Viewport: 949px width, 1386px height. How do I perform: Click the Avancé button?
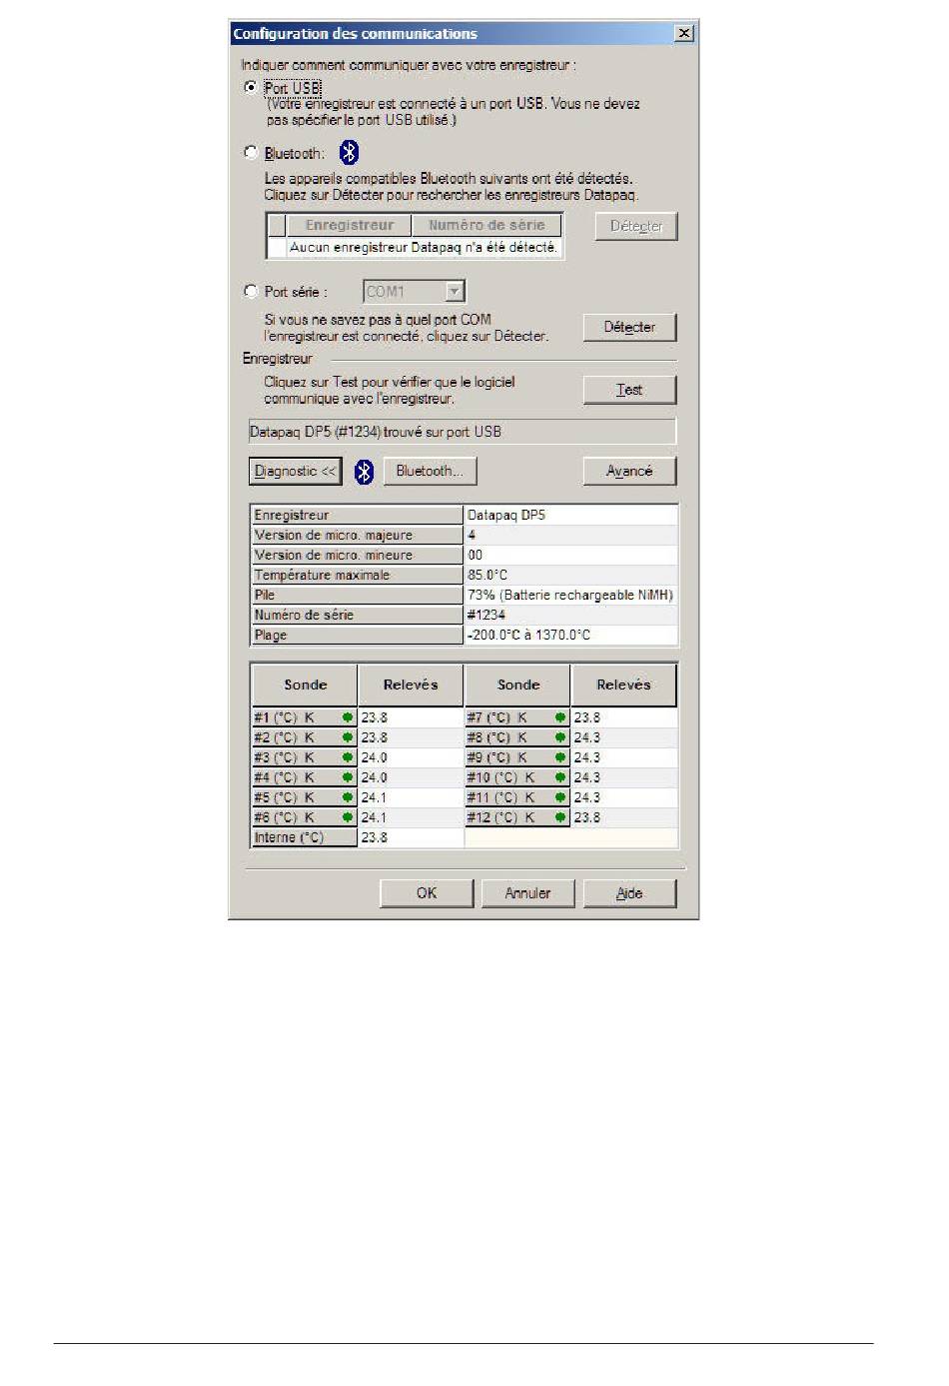pos(629,471)
